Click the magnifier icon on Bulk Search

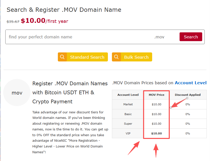pyautogui.click(x=116, y=57)
